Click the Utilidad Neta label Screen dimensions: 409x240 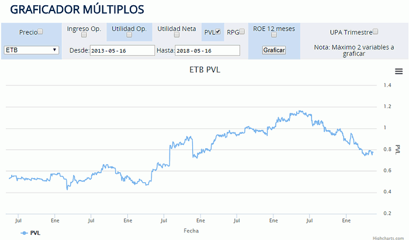pos(176,29)
